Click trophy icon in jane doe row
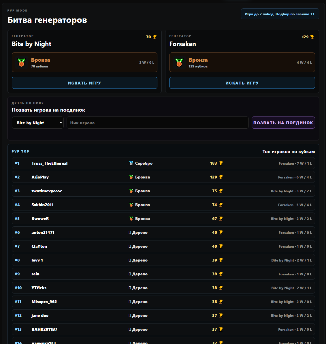Screen dimensions: 326x344 pos(221,315)
